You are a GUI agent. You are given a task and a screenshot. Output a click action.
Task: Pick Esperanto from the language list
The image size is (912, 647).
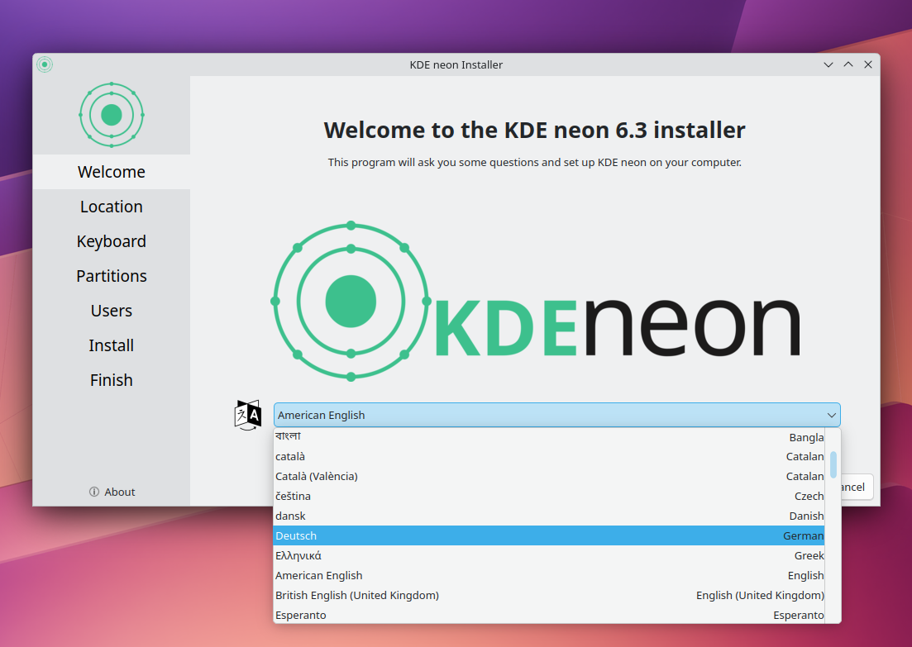[548, 615]
